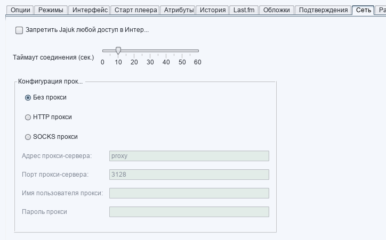Click the Имя пользователя прокси: label
This screenshot has width=386, height=240.
(x=62, y=193)
